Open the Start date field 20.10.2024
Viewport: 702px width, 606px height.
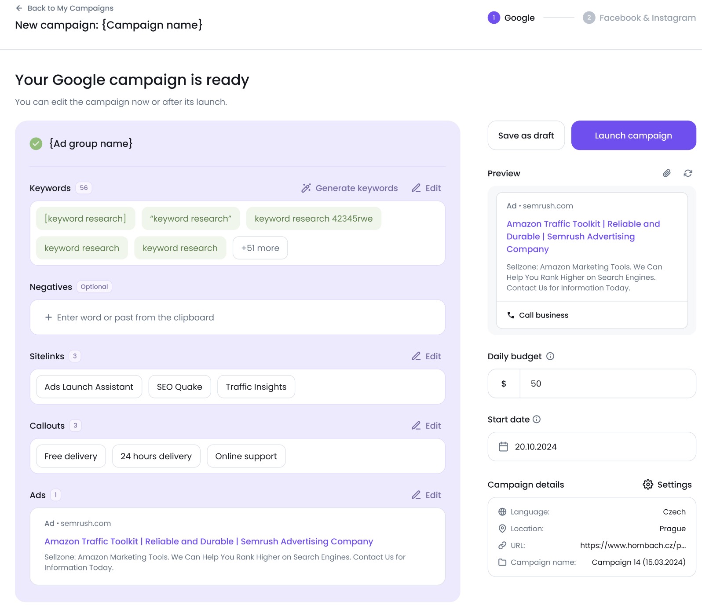coord(592,447)
